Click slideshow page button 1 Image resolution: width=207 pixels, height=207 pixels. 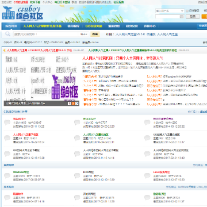coord(70,103)
